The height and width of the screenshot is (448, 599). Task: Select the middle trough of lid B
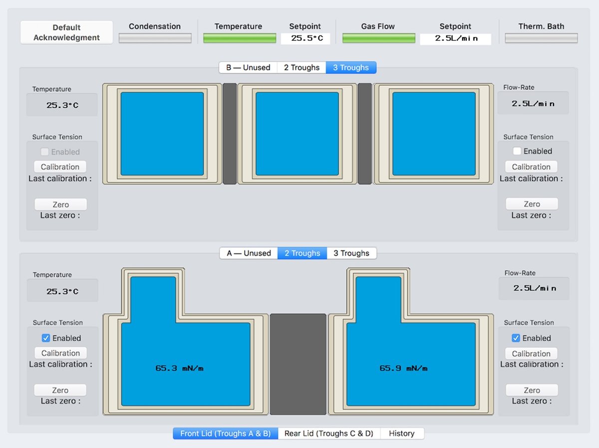pos(297,134)
